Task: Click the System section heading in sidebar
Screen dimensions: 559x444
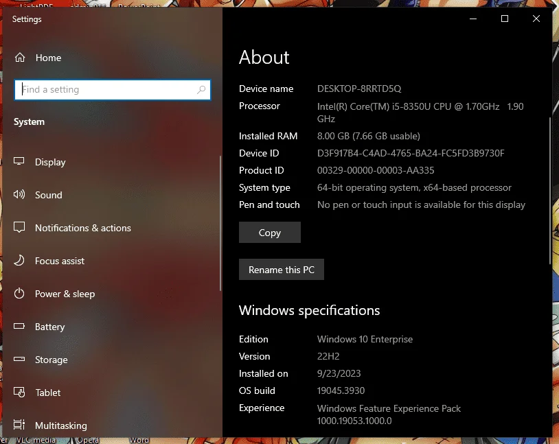Action: (30, 122)
